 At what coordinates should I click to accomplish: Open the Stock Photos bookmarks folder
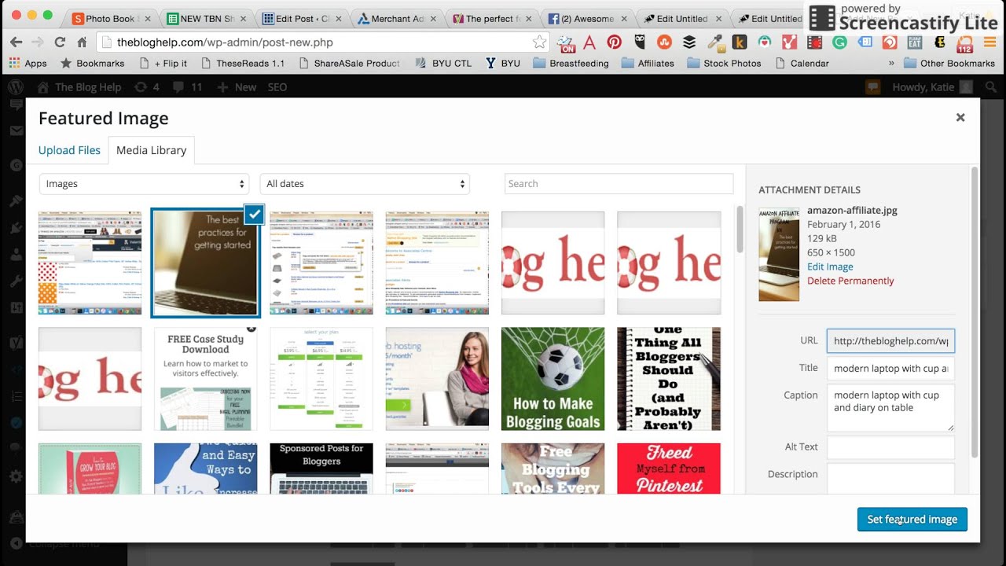(724, 63)
